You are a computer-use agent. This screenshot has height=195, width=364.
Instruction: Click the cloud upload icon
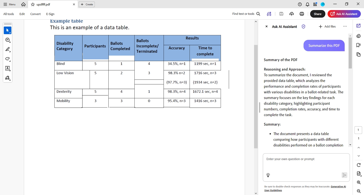[291, 14]
